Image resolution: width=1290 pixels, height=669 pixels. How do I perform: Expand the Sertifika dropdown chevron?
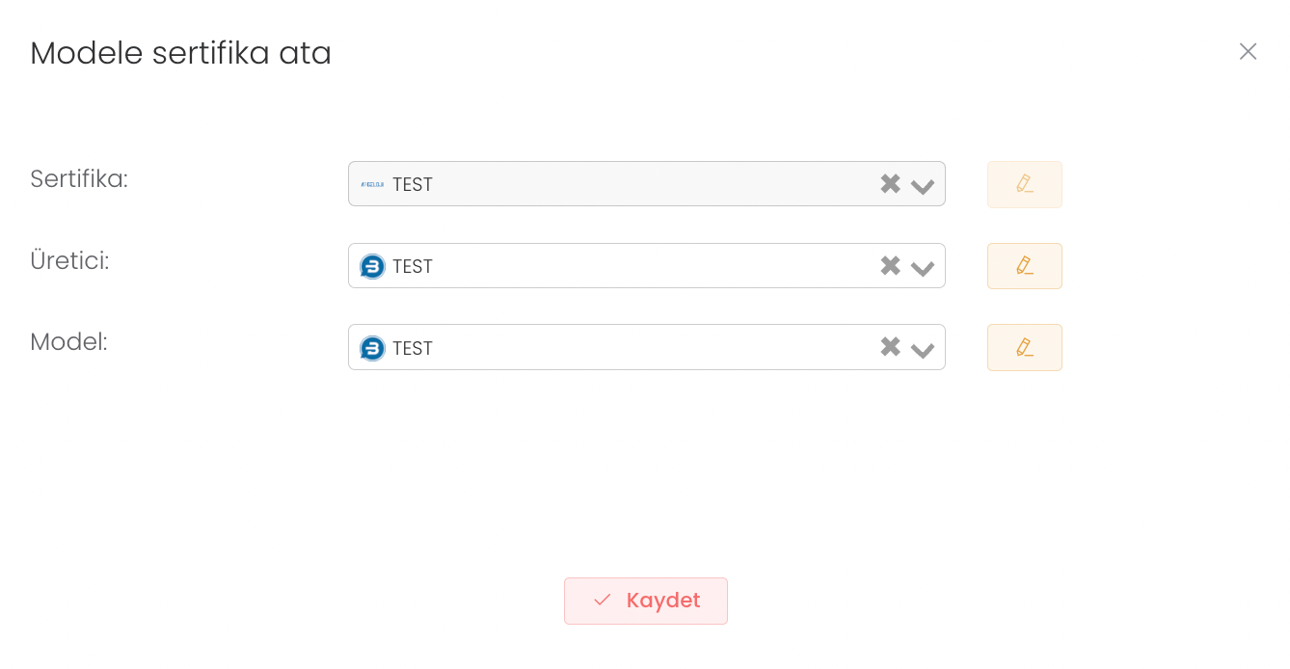click(x=923, y=185)
